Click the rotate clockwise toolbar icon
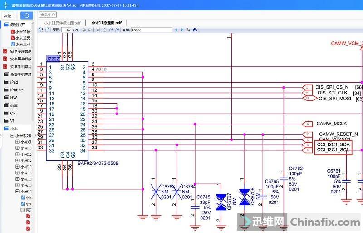The width and height of the screenshot is (363, 233). coord(47,30)
